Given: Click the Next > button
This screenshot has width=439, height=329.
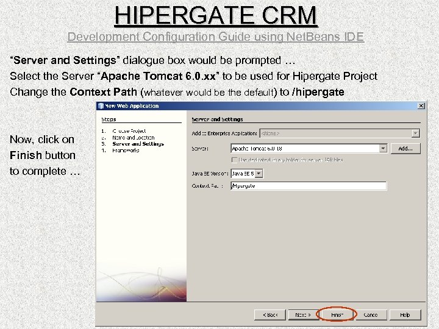Looking at the screenshot, I should click(303, 315).
